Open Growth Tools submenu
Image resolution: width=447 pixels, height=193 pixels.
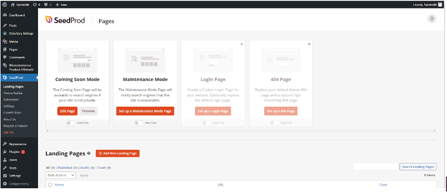pos(12,113)
